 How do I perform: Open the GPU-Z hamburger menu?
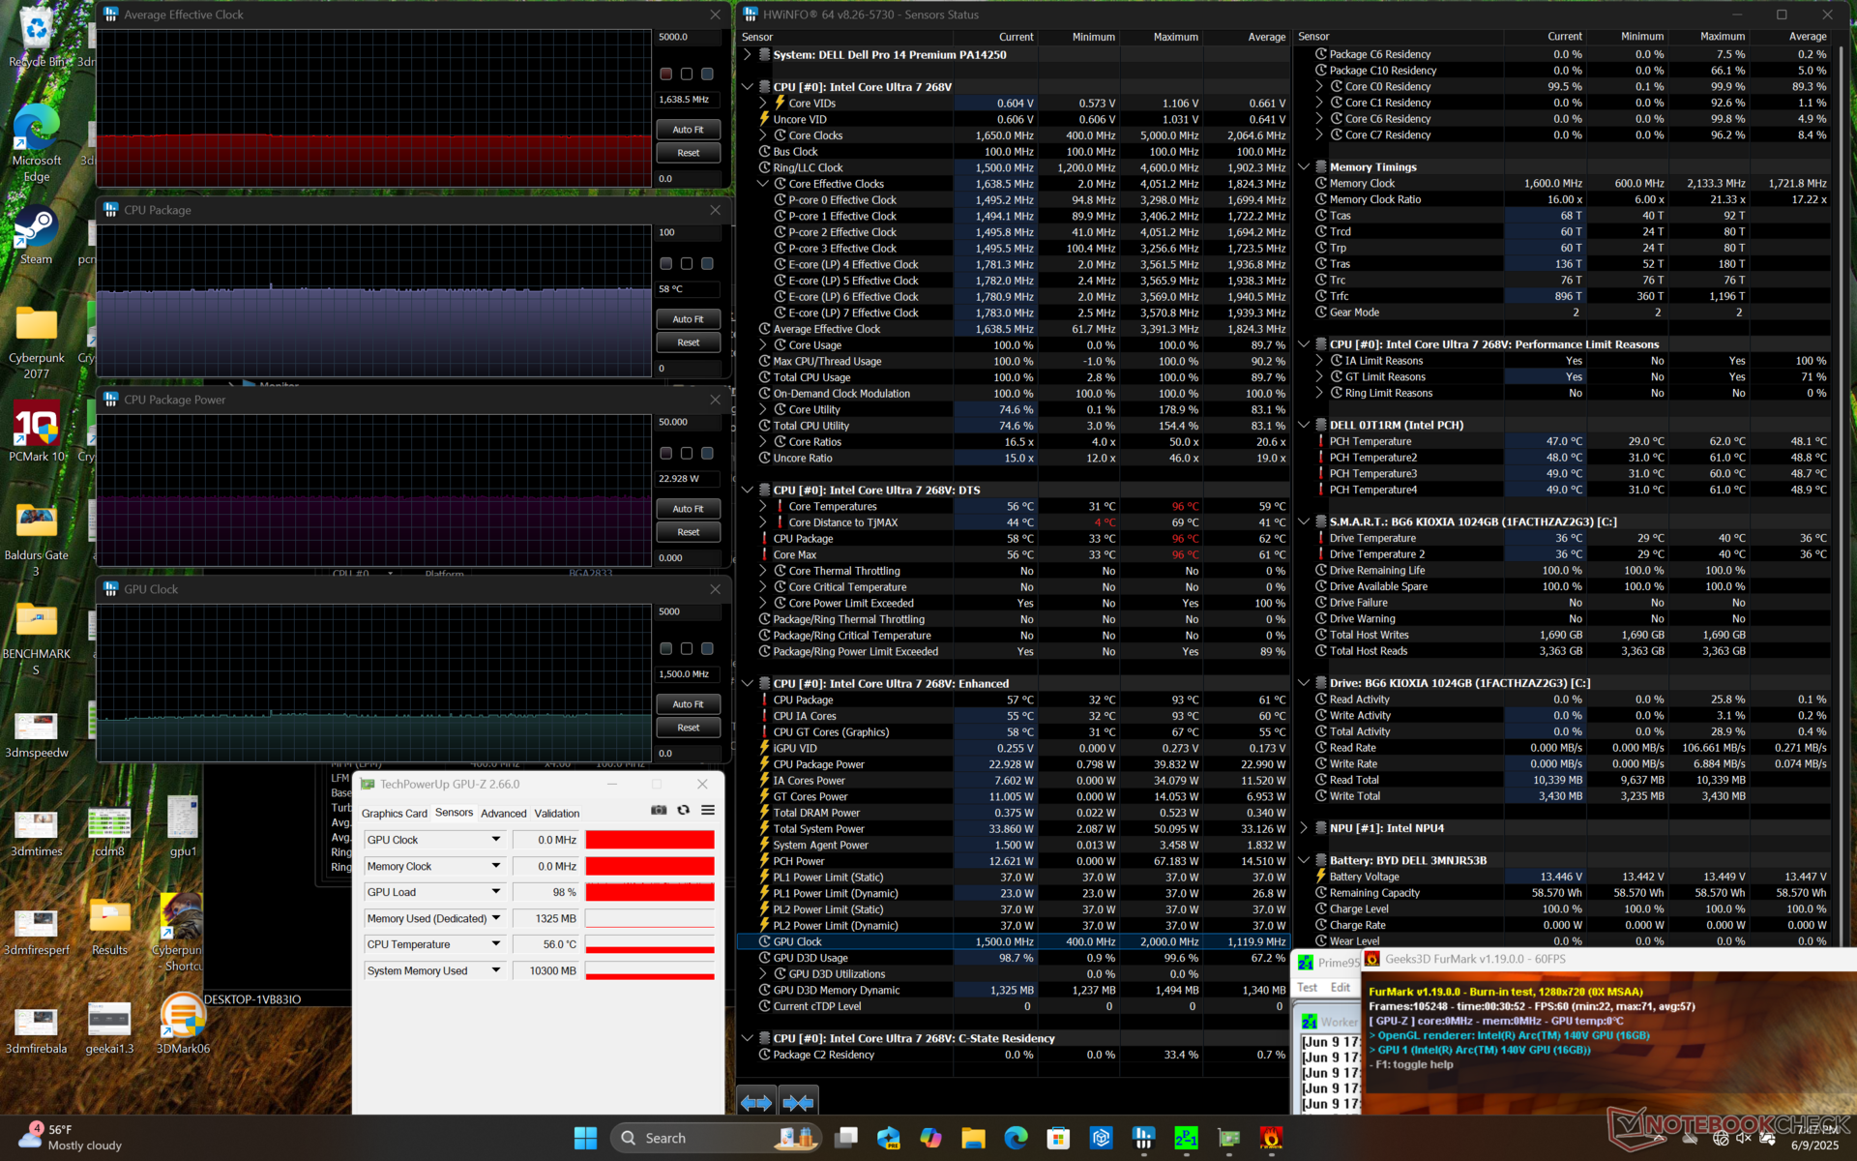(x=708, y=811)
